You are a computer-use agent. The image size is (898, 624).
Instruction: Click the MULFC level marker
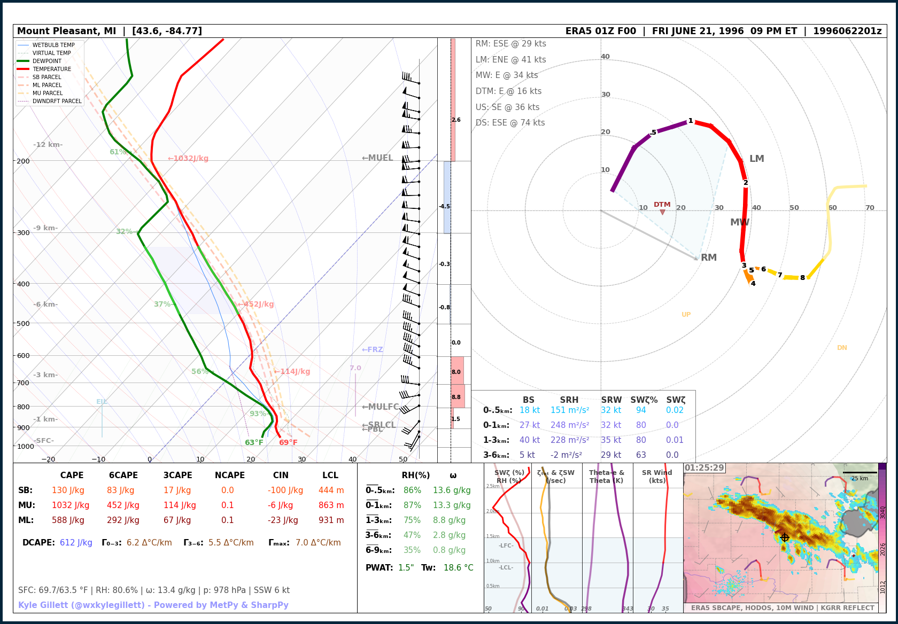380,407
